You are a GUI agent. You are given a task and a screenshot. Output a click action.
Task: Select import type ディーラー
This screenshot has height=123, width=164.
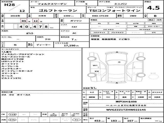[x=44, y=45]
